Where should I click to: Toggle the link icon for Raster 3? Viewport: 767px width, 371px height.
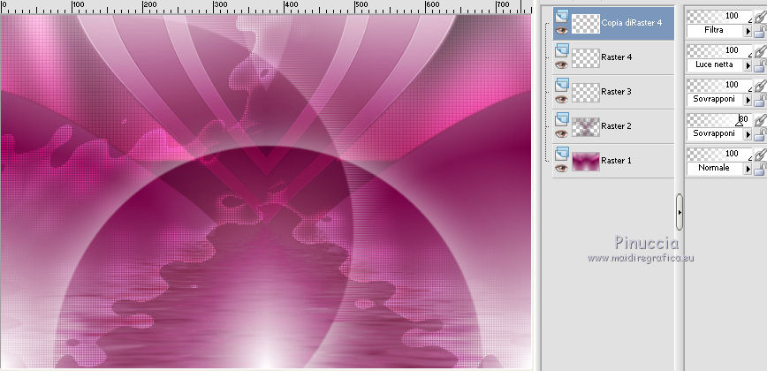tap(760, 86)
